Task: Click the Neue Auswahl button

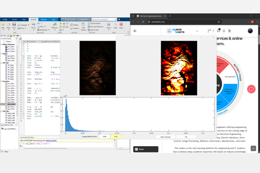Action: coord(166,137)
